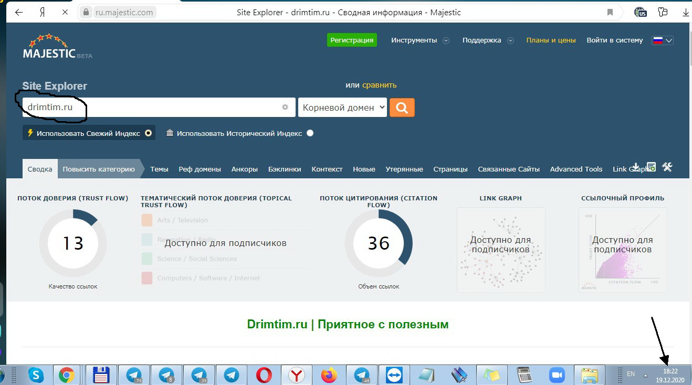Image resolution: width=692 pixels, height=385 pixels.
Task: Open Yandex Browser taskbar icon
Action: pyautogui.click(x=297, y=375)
